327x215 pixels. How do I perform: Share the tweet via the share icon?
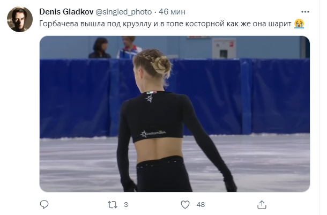[x=262, y=205]
